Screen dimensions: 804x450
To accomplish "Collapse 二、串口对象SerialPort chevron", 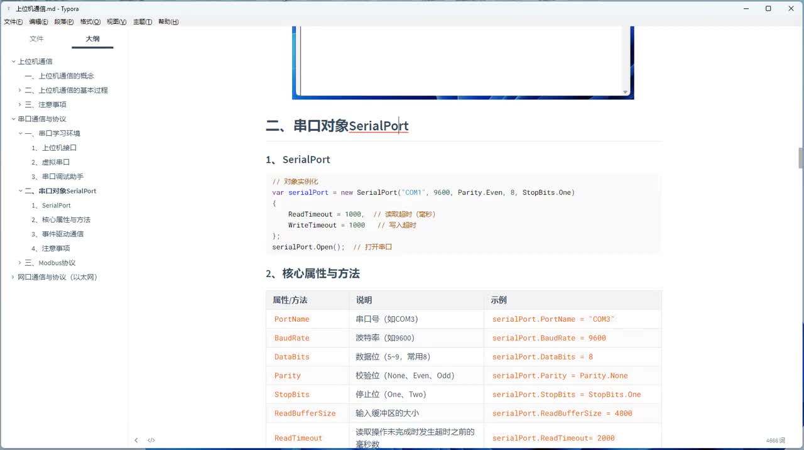I will (20, 191).
